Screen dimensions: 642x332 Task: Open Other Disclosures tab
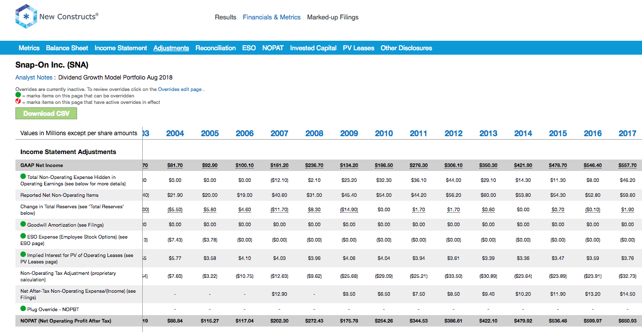tap(406, 48)
